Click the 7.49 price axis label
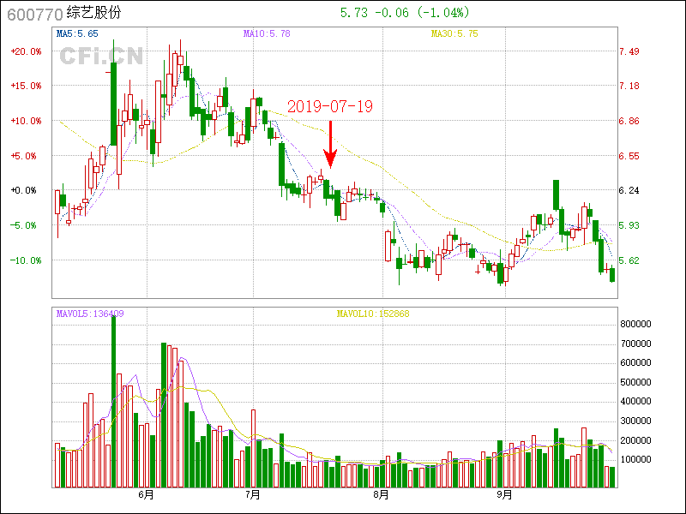686x514 pixels. coord(629,51)
